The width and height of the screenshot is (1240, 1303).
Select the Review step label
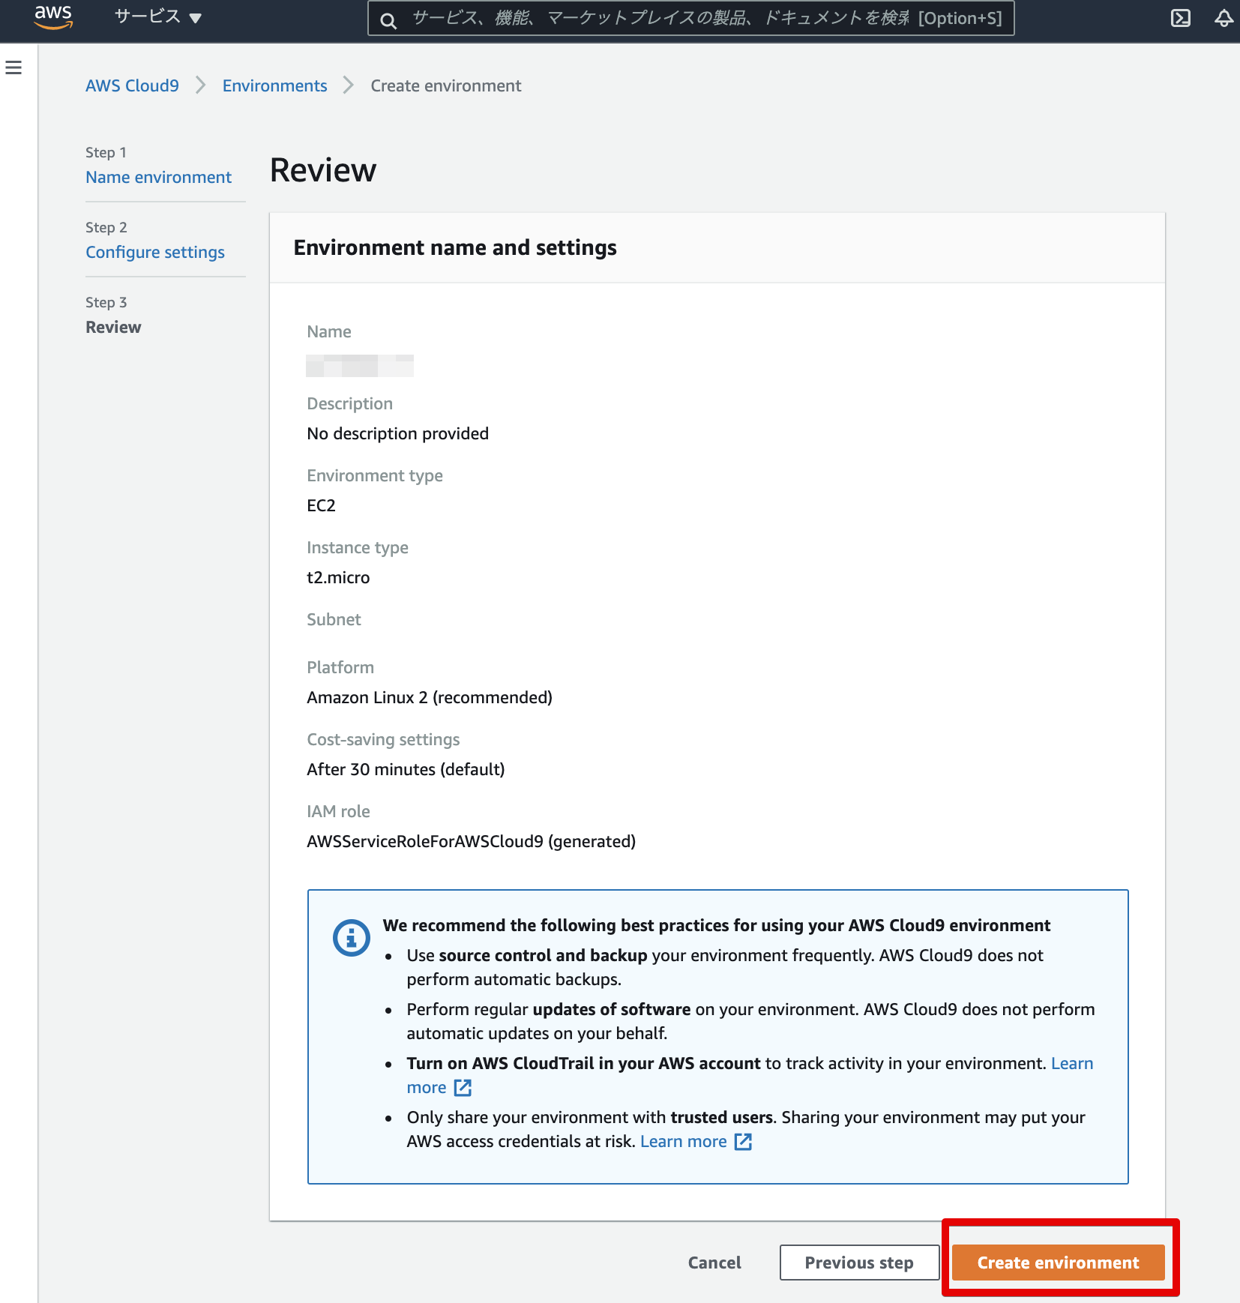(113, 327)
